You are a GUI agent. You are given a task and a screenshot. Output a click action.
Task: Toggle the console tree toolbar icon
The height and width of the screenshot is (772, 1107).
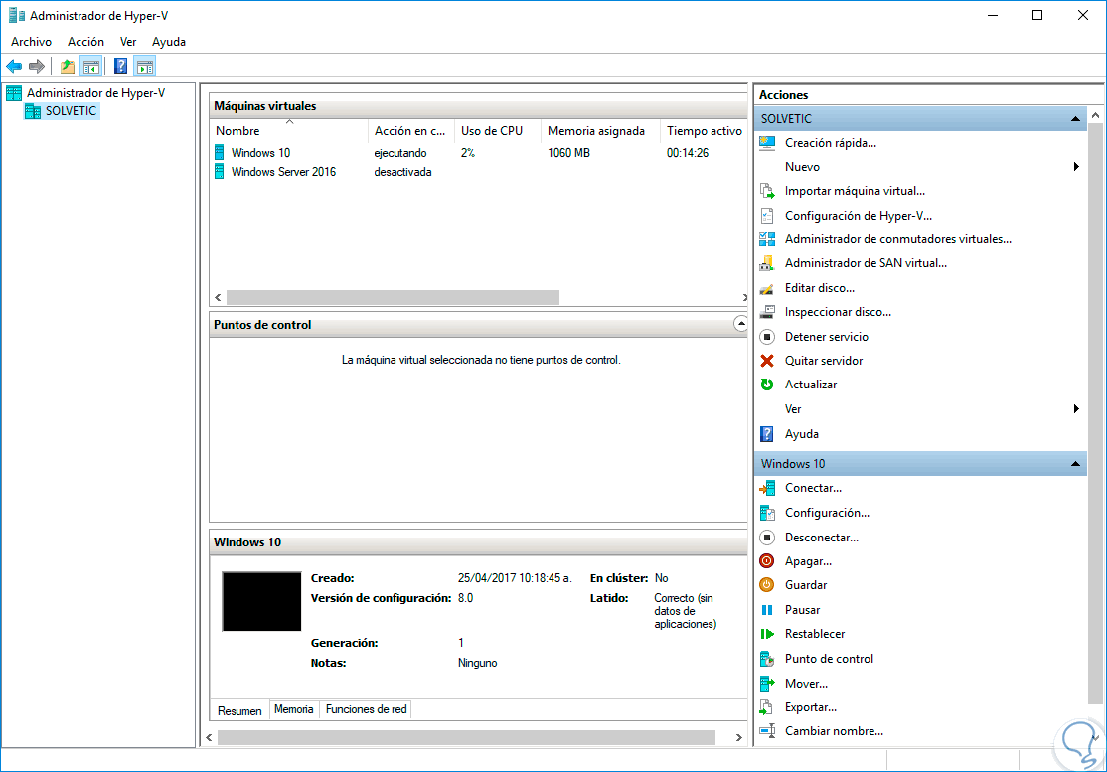(x=91, y=67)
